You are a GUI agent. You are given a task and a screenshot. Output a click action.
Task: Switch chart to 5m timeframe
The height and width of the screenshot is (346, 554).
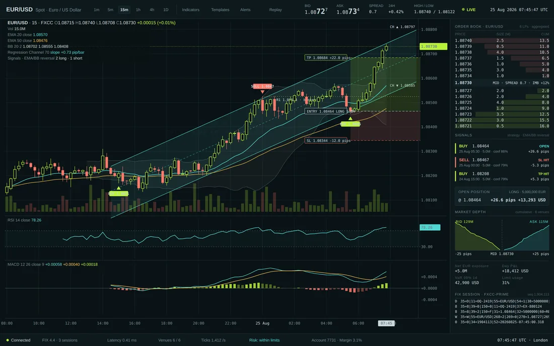coord(110,10)
